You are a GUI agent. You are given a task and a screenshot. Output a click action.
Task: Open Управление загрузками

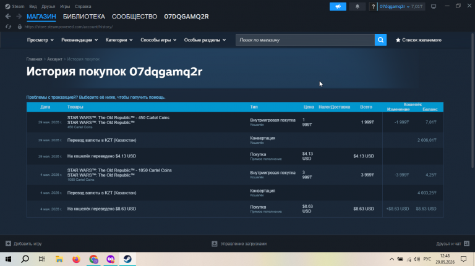tap(244, 244)
